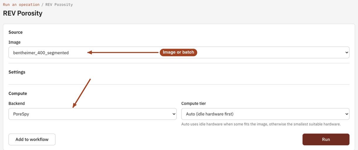The width and height of the screenshot is (358, 150).
Task: Click the 'Backend' field label
Action: pyautogui.click(x=17, y=103)
